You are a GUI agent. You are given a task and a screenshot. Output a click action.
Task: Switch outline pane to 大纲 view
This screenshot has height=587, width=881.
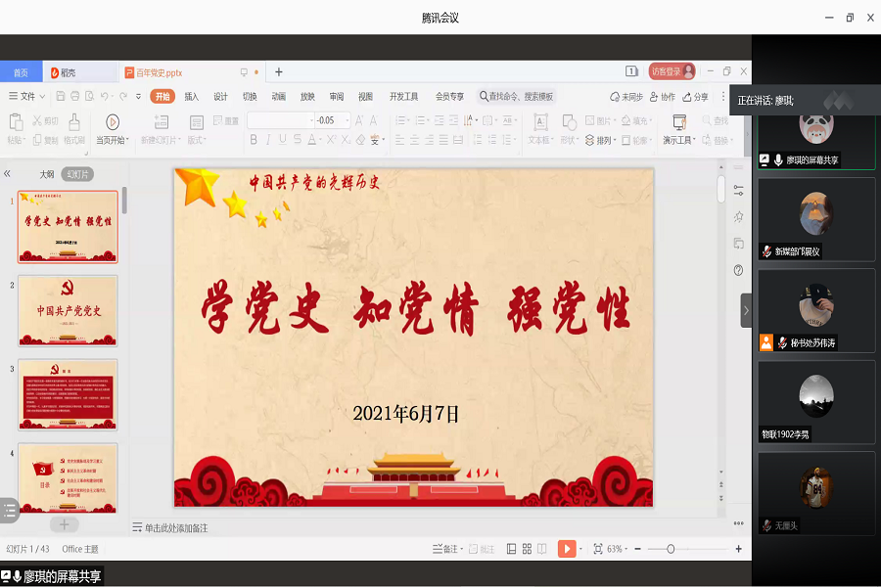pos(46,174)
